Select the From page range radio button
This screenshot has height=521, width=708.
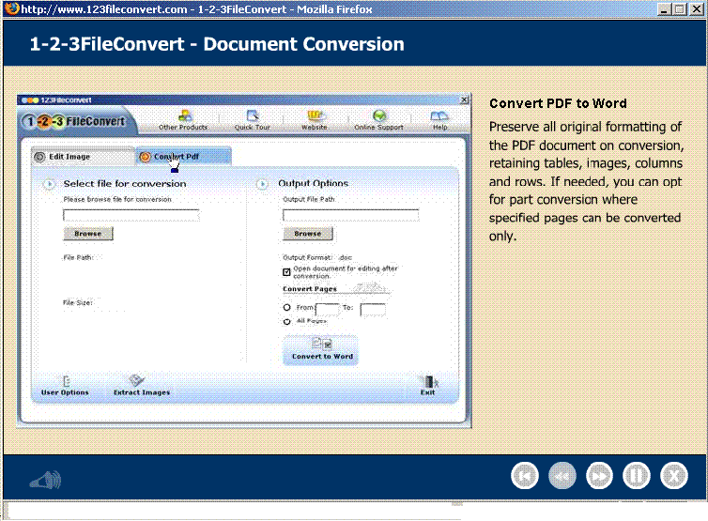click(x=286, y=308)
